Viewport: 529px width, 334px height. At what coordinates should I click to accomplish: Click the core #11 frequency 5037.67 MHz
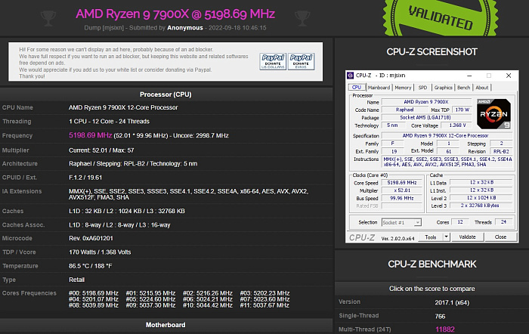(x=264, y=305)
